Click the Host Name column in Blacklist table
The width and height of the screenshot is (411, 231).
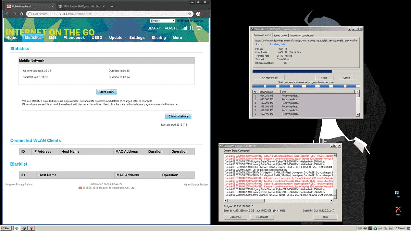75,175
